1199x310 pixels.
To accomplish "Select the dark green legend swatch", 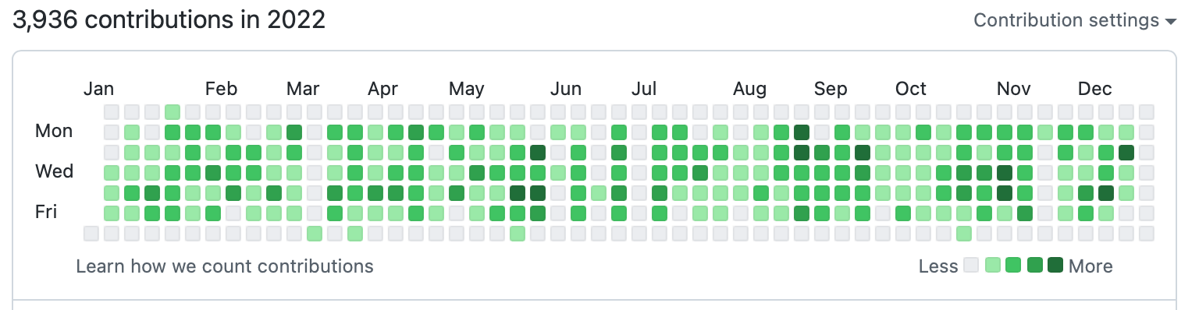I will coord(1035,266).
